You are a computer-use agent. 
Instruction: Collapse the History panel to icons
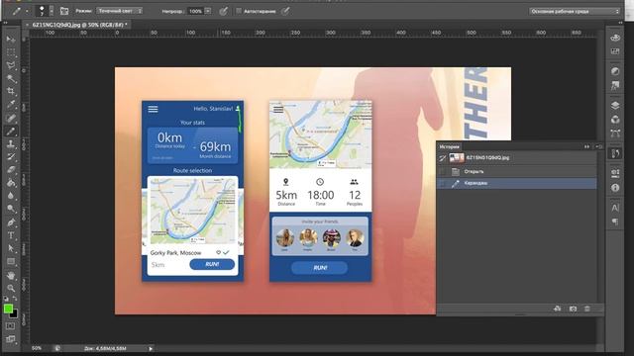click(587, 147)
